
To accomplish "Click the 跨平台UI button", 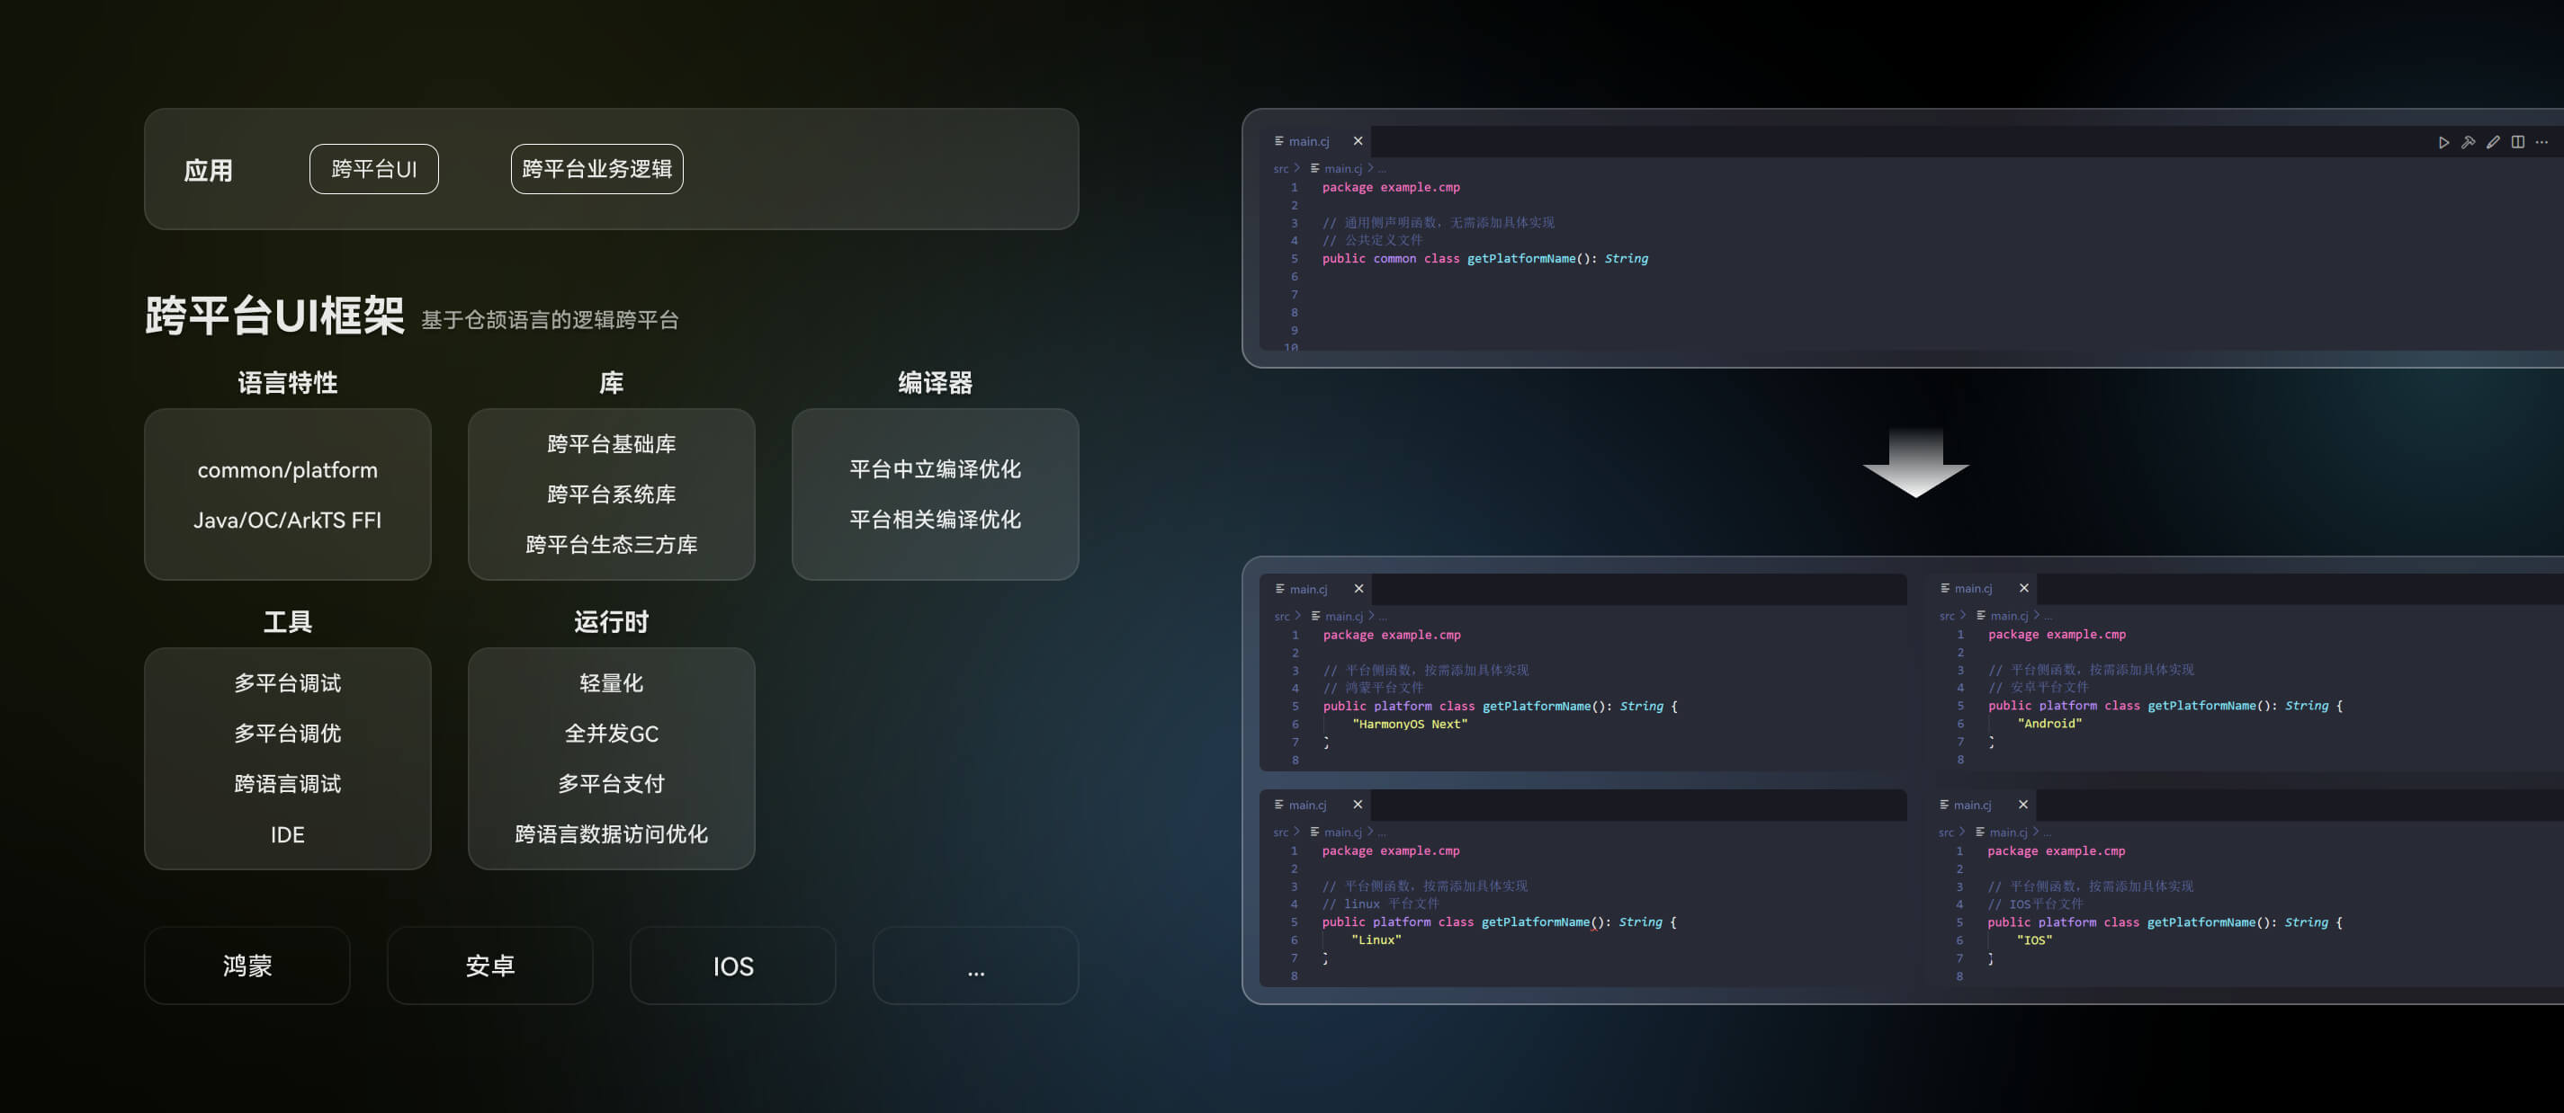I will 373,169.
